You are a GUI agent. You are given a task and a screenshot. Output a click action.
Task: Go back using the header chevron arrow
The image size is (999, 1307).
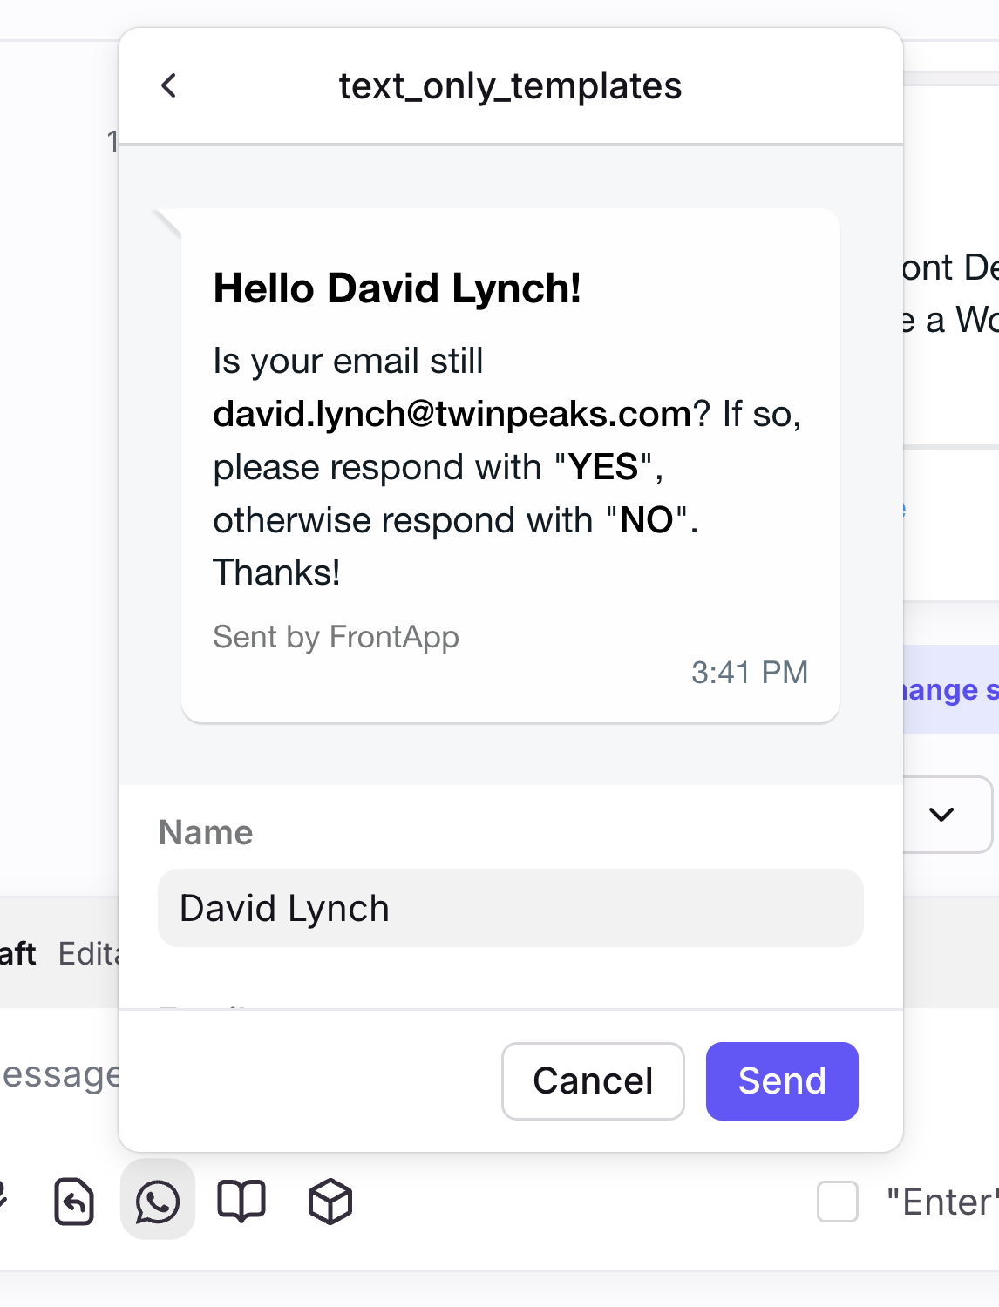click(169, 85)
